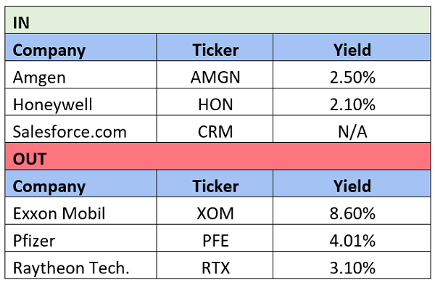The image size is (435, 285).
Task: Select the Exxon Mobil cell
Action: pyautogui.click(x=80, y=211)
